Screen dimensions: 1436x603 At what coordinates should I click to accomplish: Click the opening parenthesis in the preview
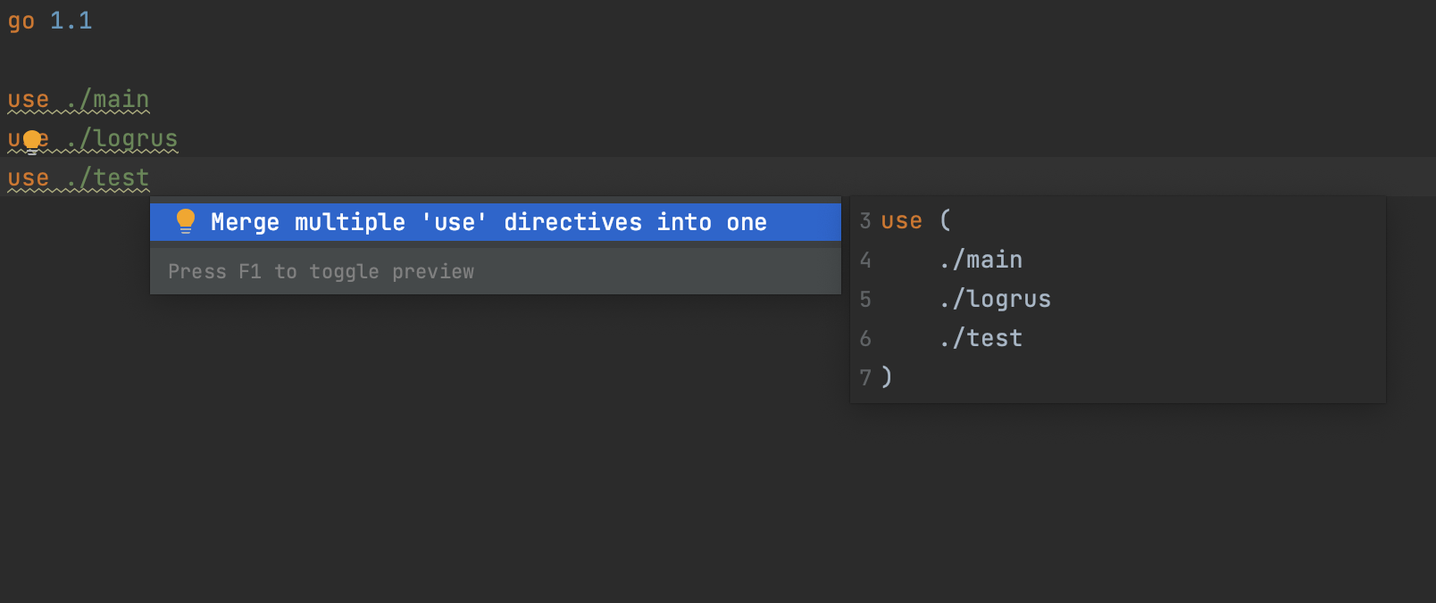[946, 220]
